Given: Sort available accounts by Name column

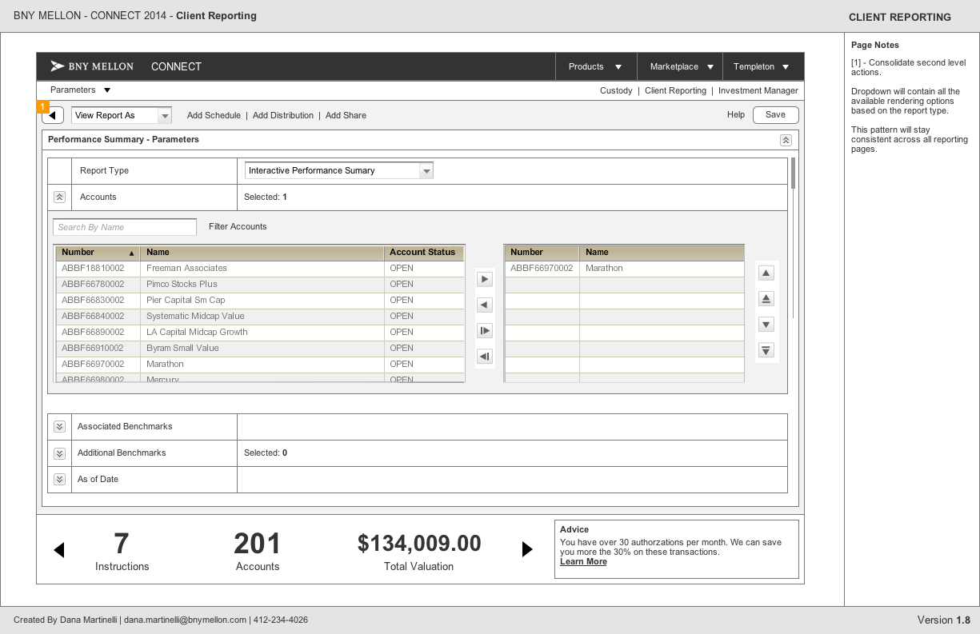Looking at the screenshot, I should pyautogui.click(x=262, y=252).
